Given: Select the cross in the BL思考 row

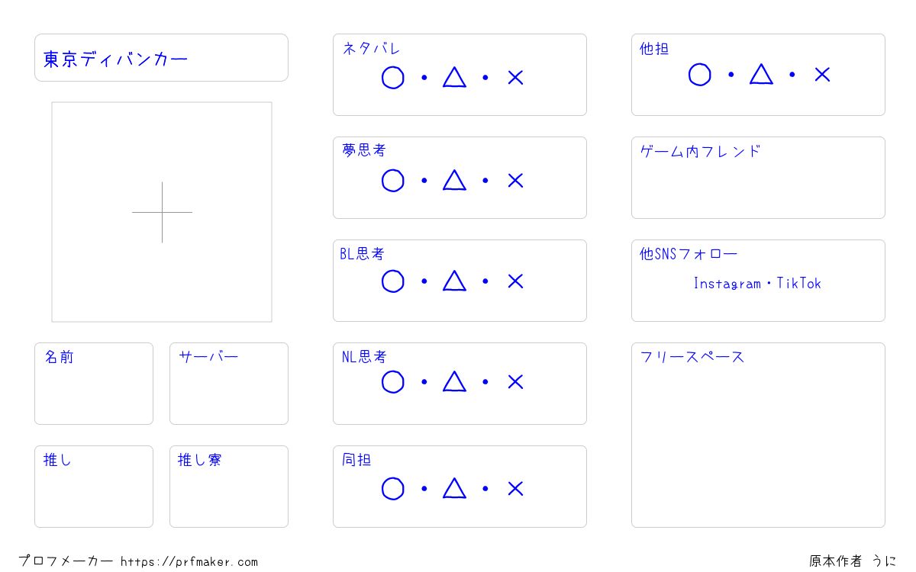Looking at the screenshot, I should (515, 281).
